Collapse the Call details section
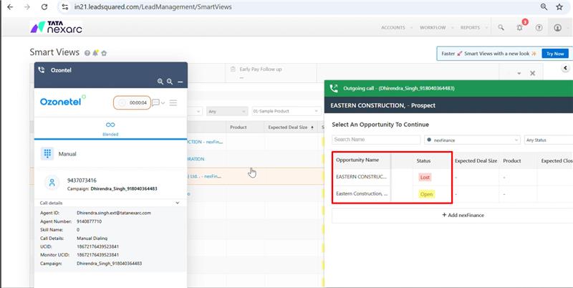 178,203
